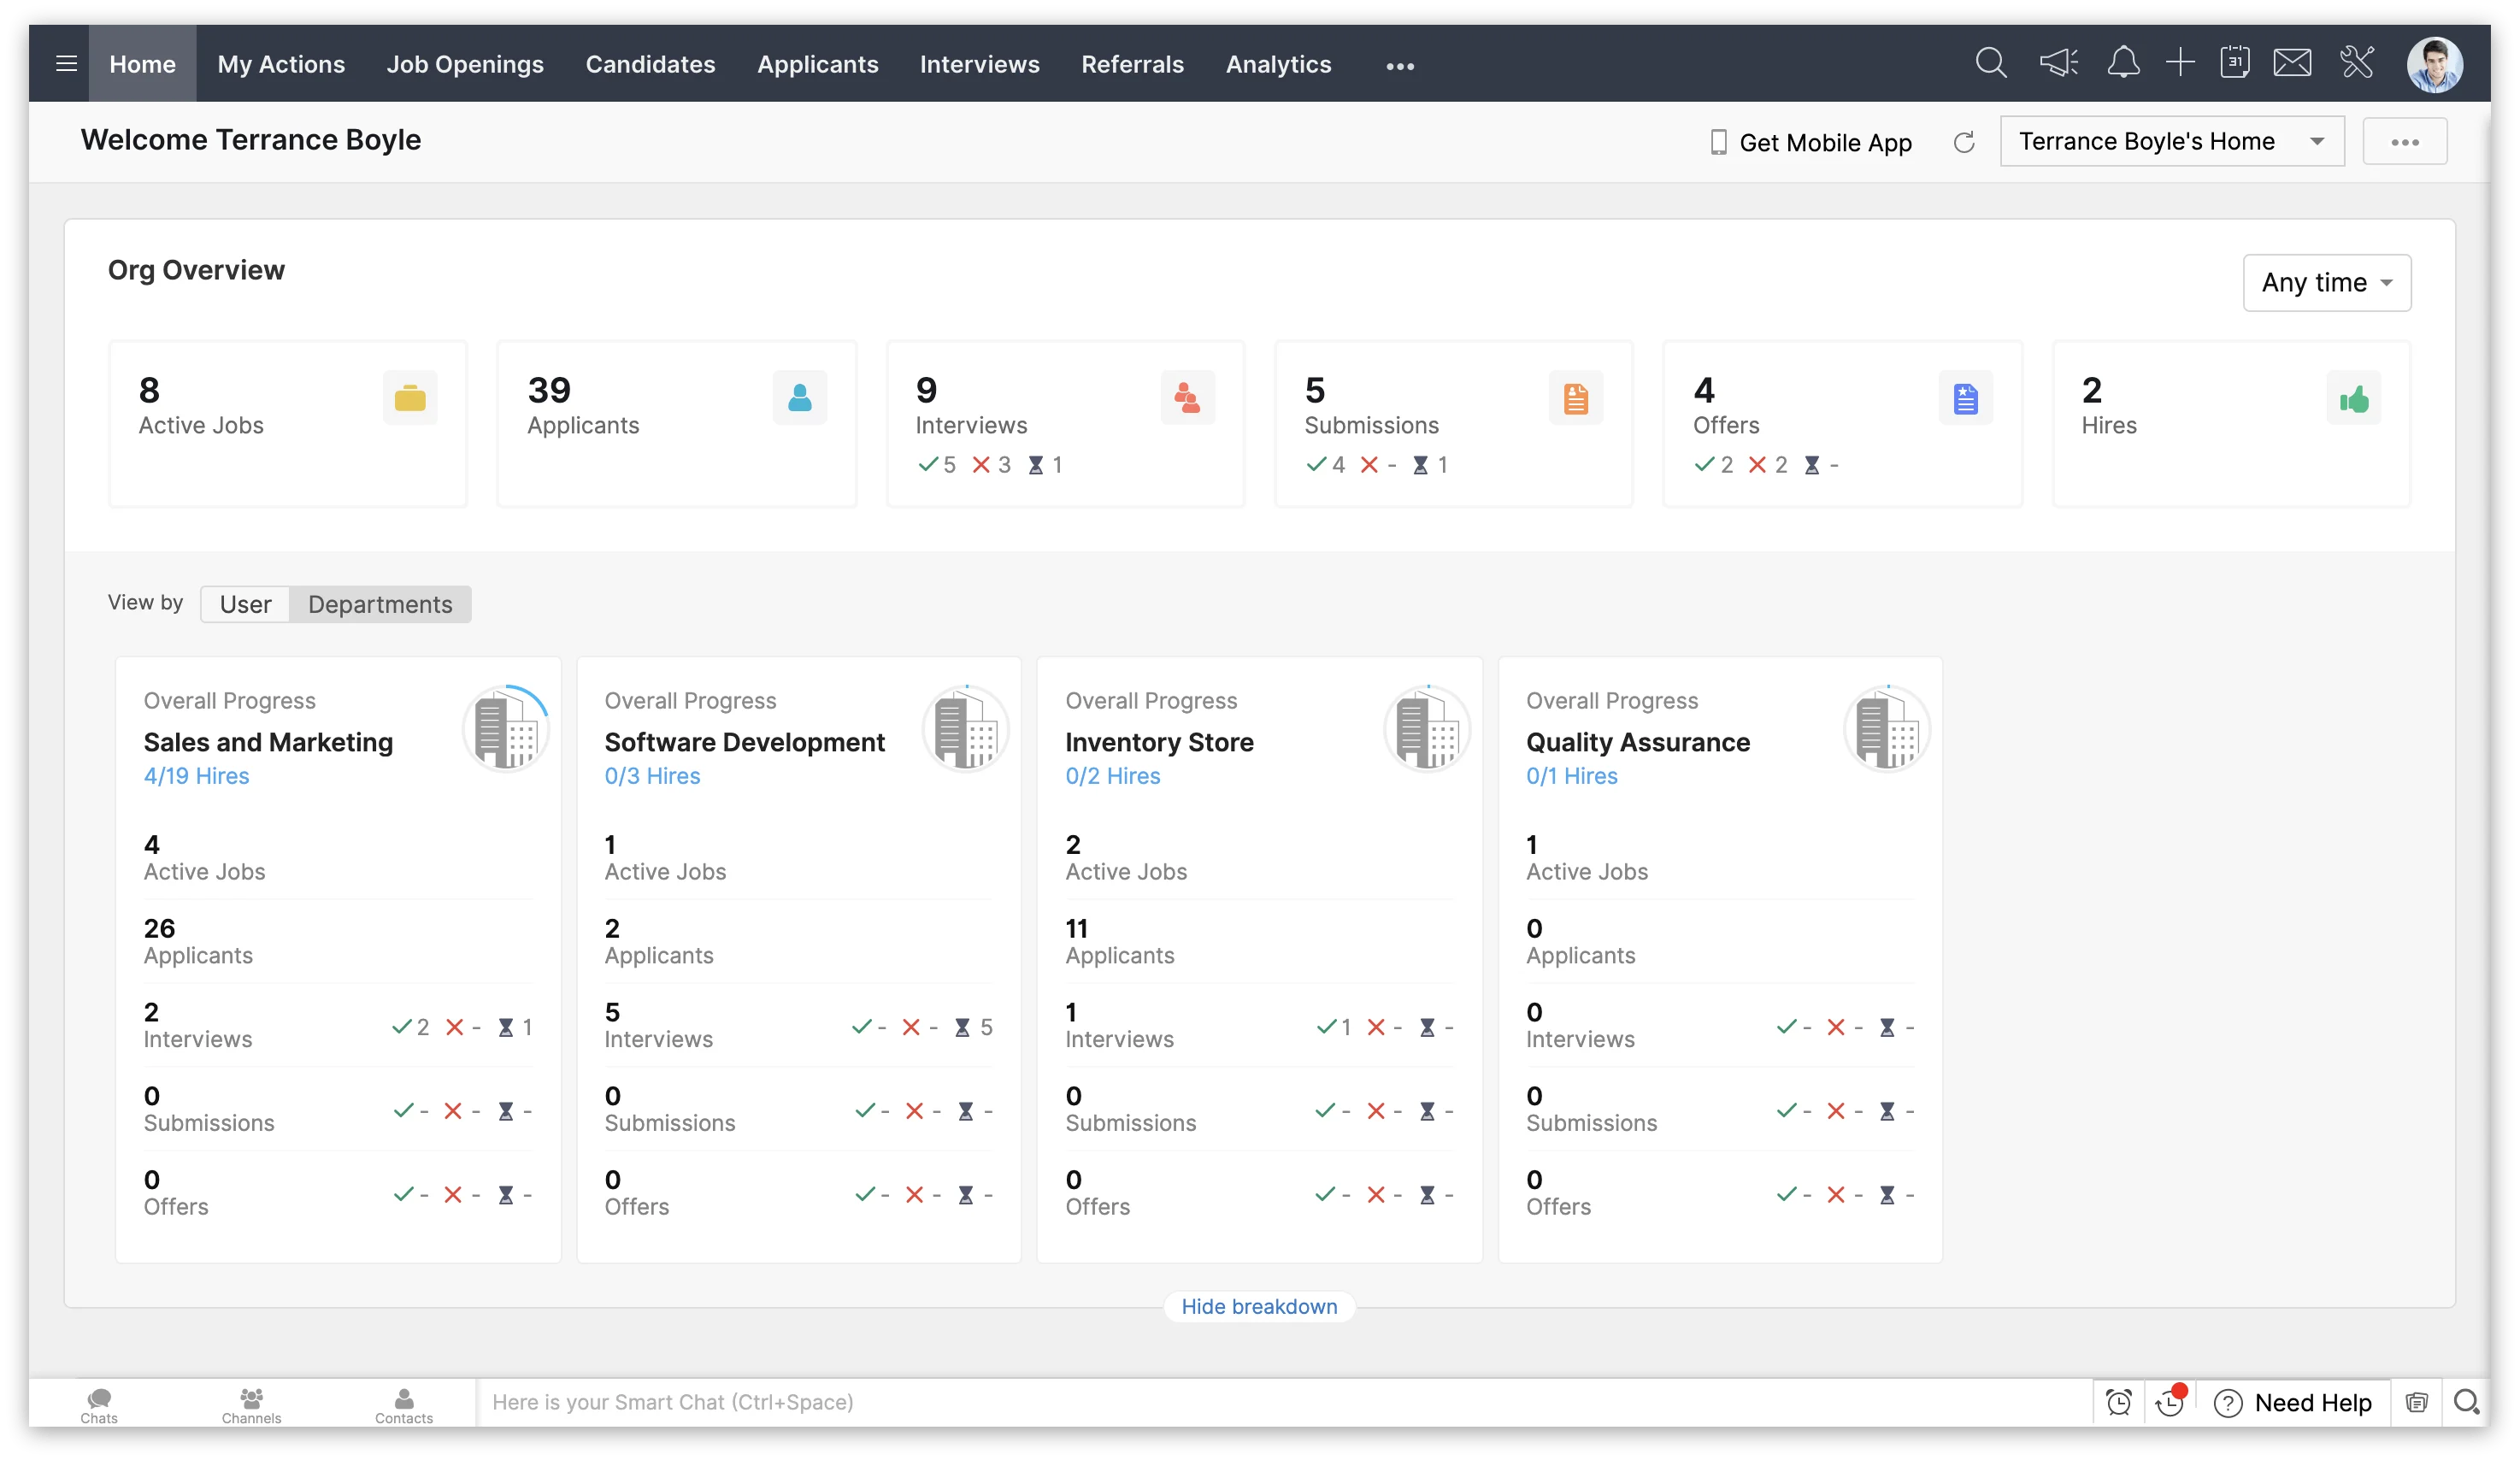
Task: Open the page options ellipsis button
Action: click(2404, 142)
